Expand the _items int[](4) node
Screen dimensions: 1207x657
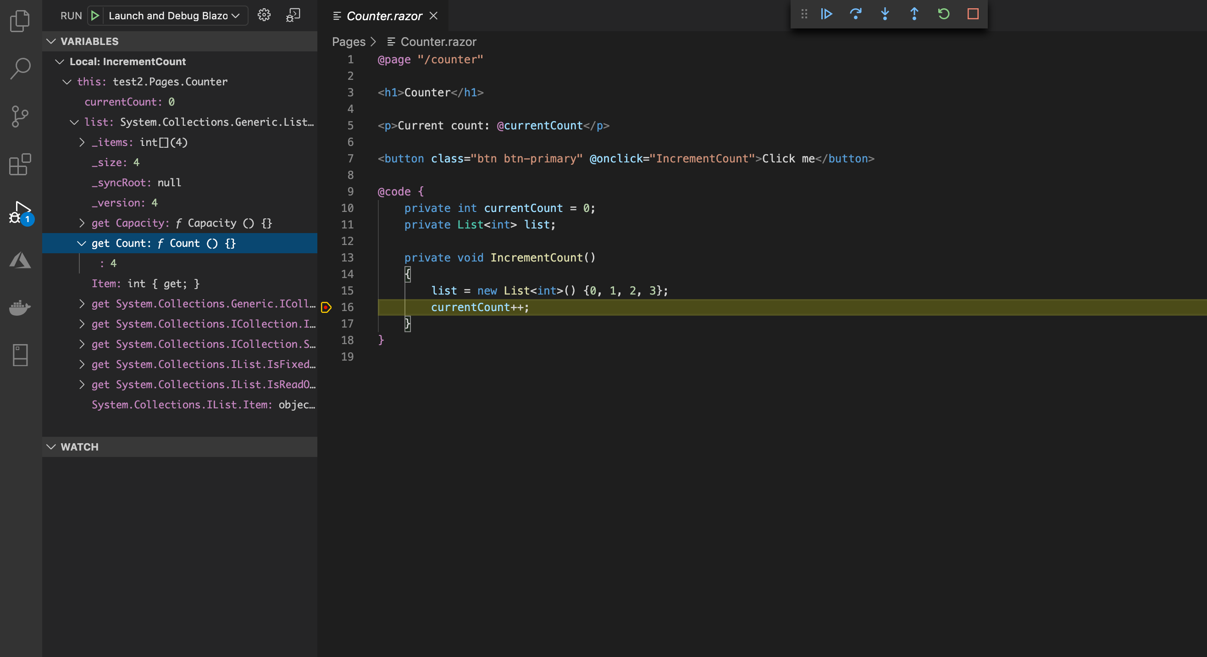click(82, 142)
